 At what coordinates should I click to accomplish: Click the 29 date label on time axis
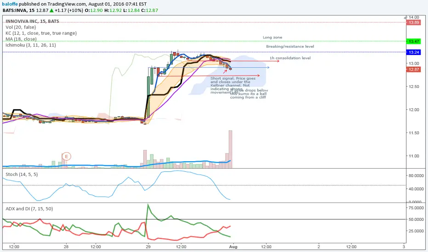tap(148, 247)
